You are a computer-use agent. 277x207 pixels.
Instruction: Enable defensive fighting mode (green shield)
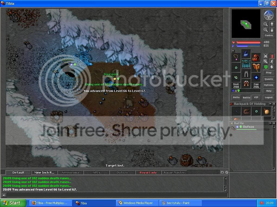pos(266,67)
